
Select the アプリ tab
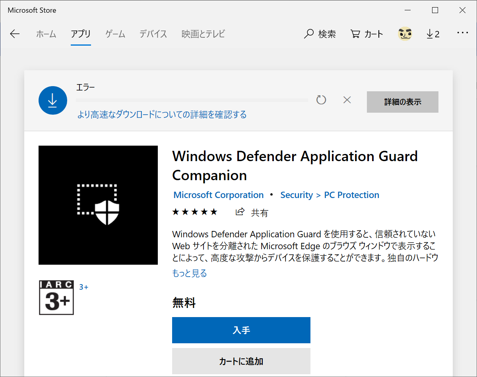tap(81, 34)
